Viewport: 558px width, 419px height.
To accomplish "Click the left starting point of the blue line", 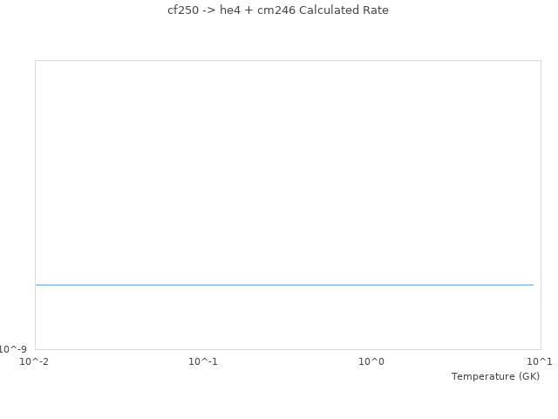I will tap(37, 285).
